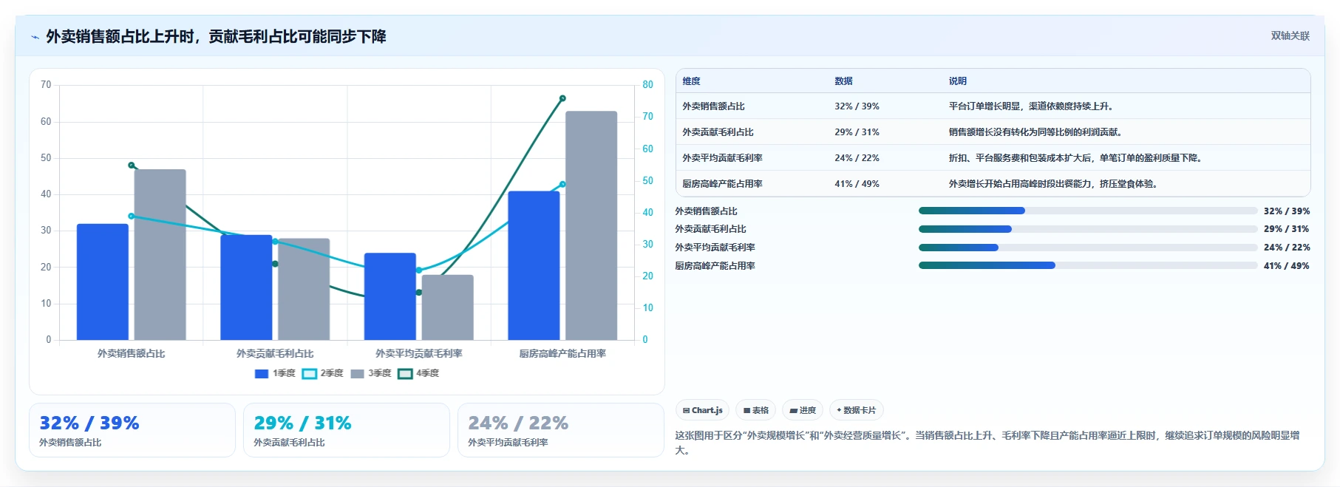1340x487 pixels.
Task: Click the description 销售额增长没有转化为同等比例的利润贡献
Action: tap(1035, 132)
